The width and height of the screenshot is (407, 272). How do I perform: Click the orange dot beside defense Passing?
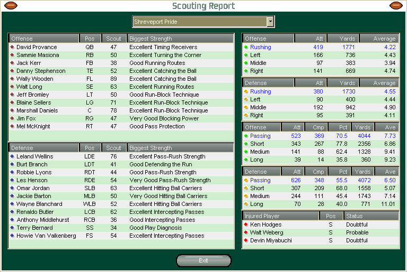click(x=246, y=181)
